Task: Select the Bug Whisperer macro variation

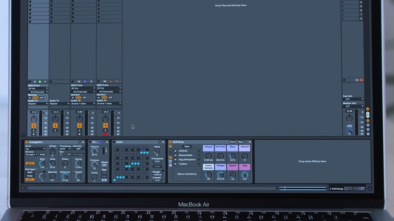Action: point(187,159)
